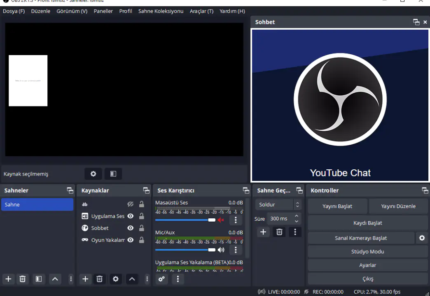Viewport: 430px width, 296px height.
Task: Open scene filters icon in Sahneler panel
Action: (39, 279)
